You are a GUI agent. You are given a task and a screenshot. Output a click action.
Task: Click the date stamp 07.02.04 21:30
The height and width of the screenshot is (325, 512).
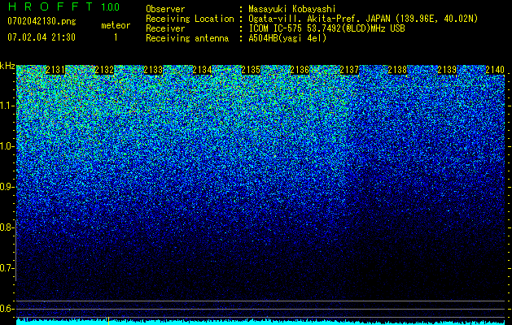click(42, 37)
